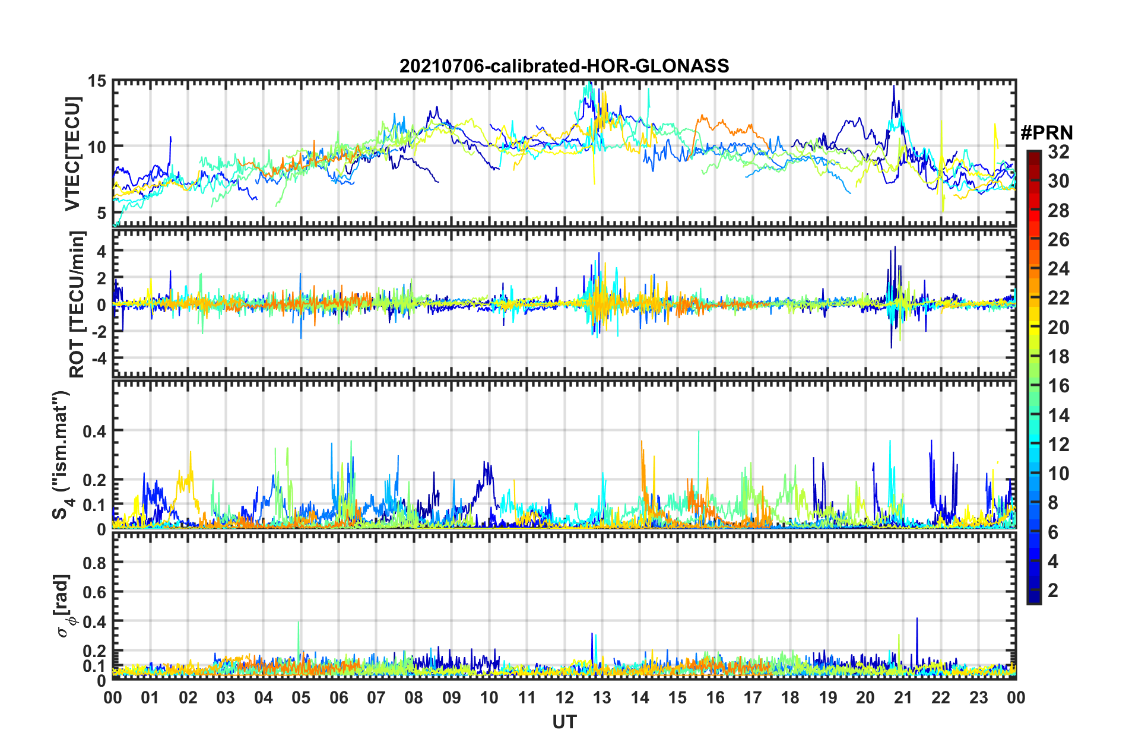Viewport: 1129px width, 755px height.
Task: Click ROT axis tick value -4
Action: 97,359
